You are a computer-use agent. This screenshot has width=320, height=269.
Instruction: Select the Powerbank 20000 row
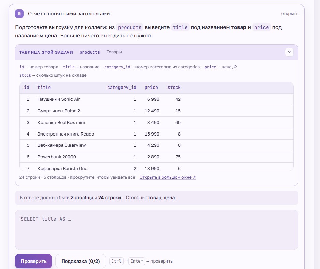point(157,157)
